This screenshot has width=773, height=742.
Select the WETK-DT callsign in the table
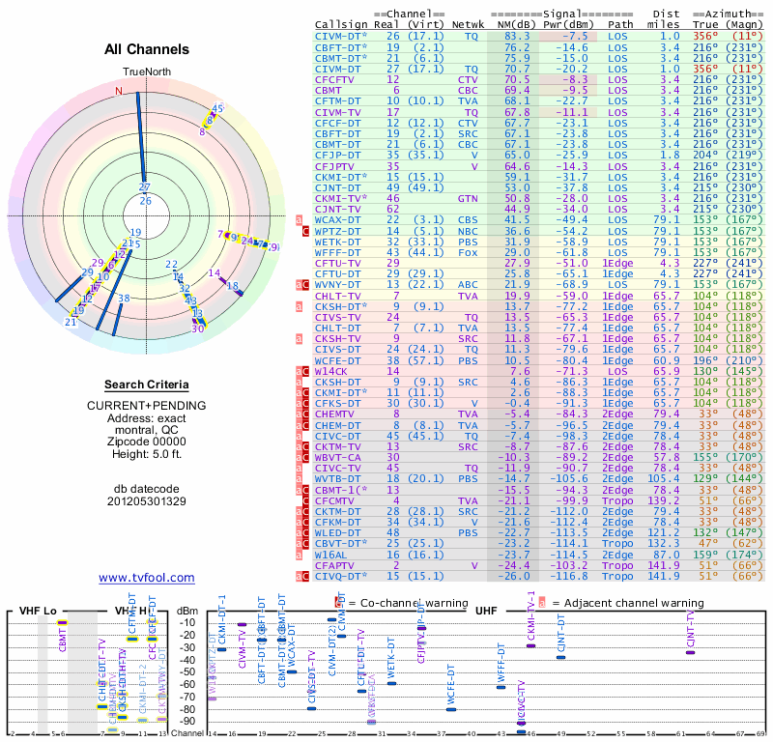tap(337, 242)
